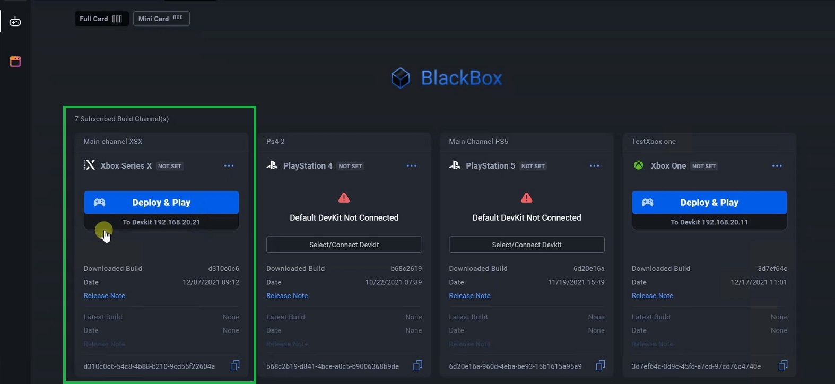Click date value 11/19/2021 15:49
The image size is (835, 384).
coord(576,282)
